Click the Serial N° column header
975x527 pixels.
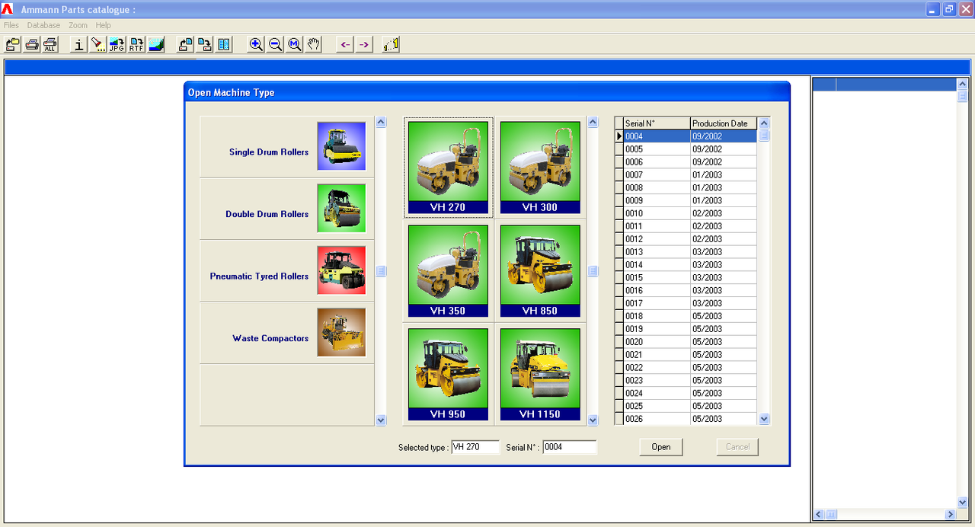pos(657,123)
